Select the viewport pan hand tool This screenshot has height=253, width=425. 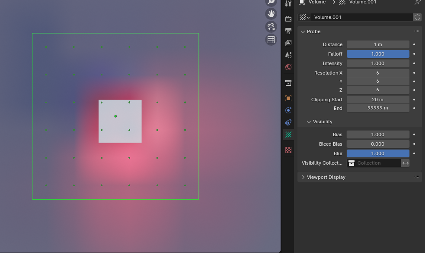tap(271, 14)
